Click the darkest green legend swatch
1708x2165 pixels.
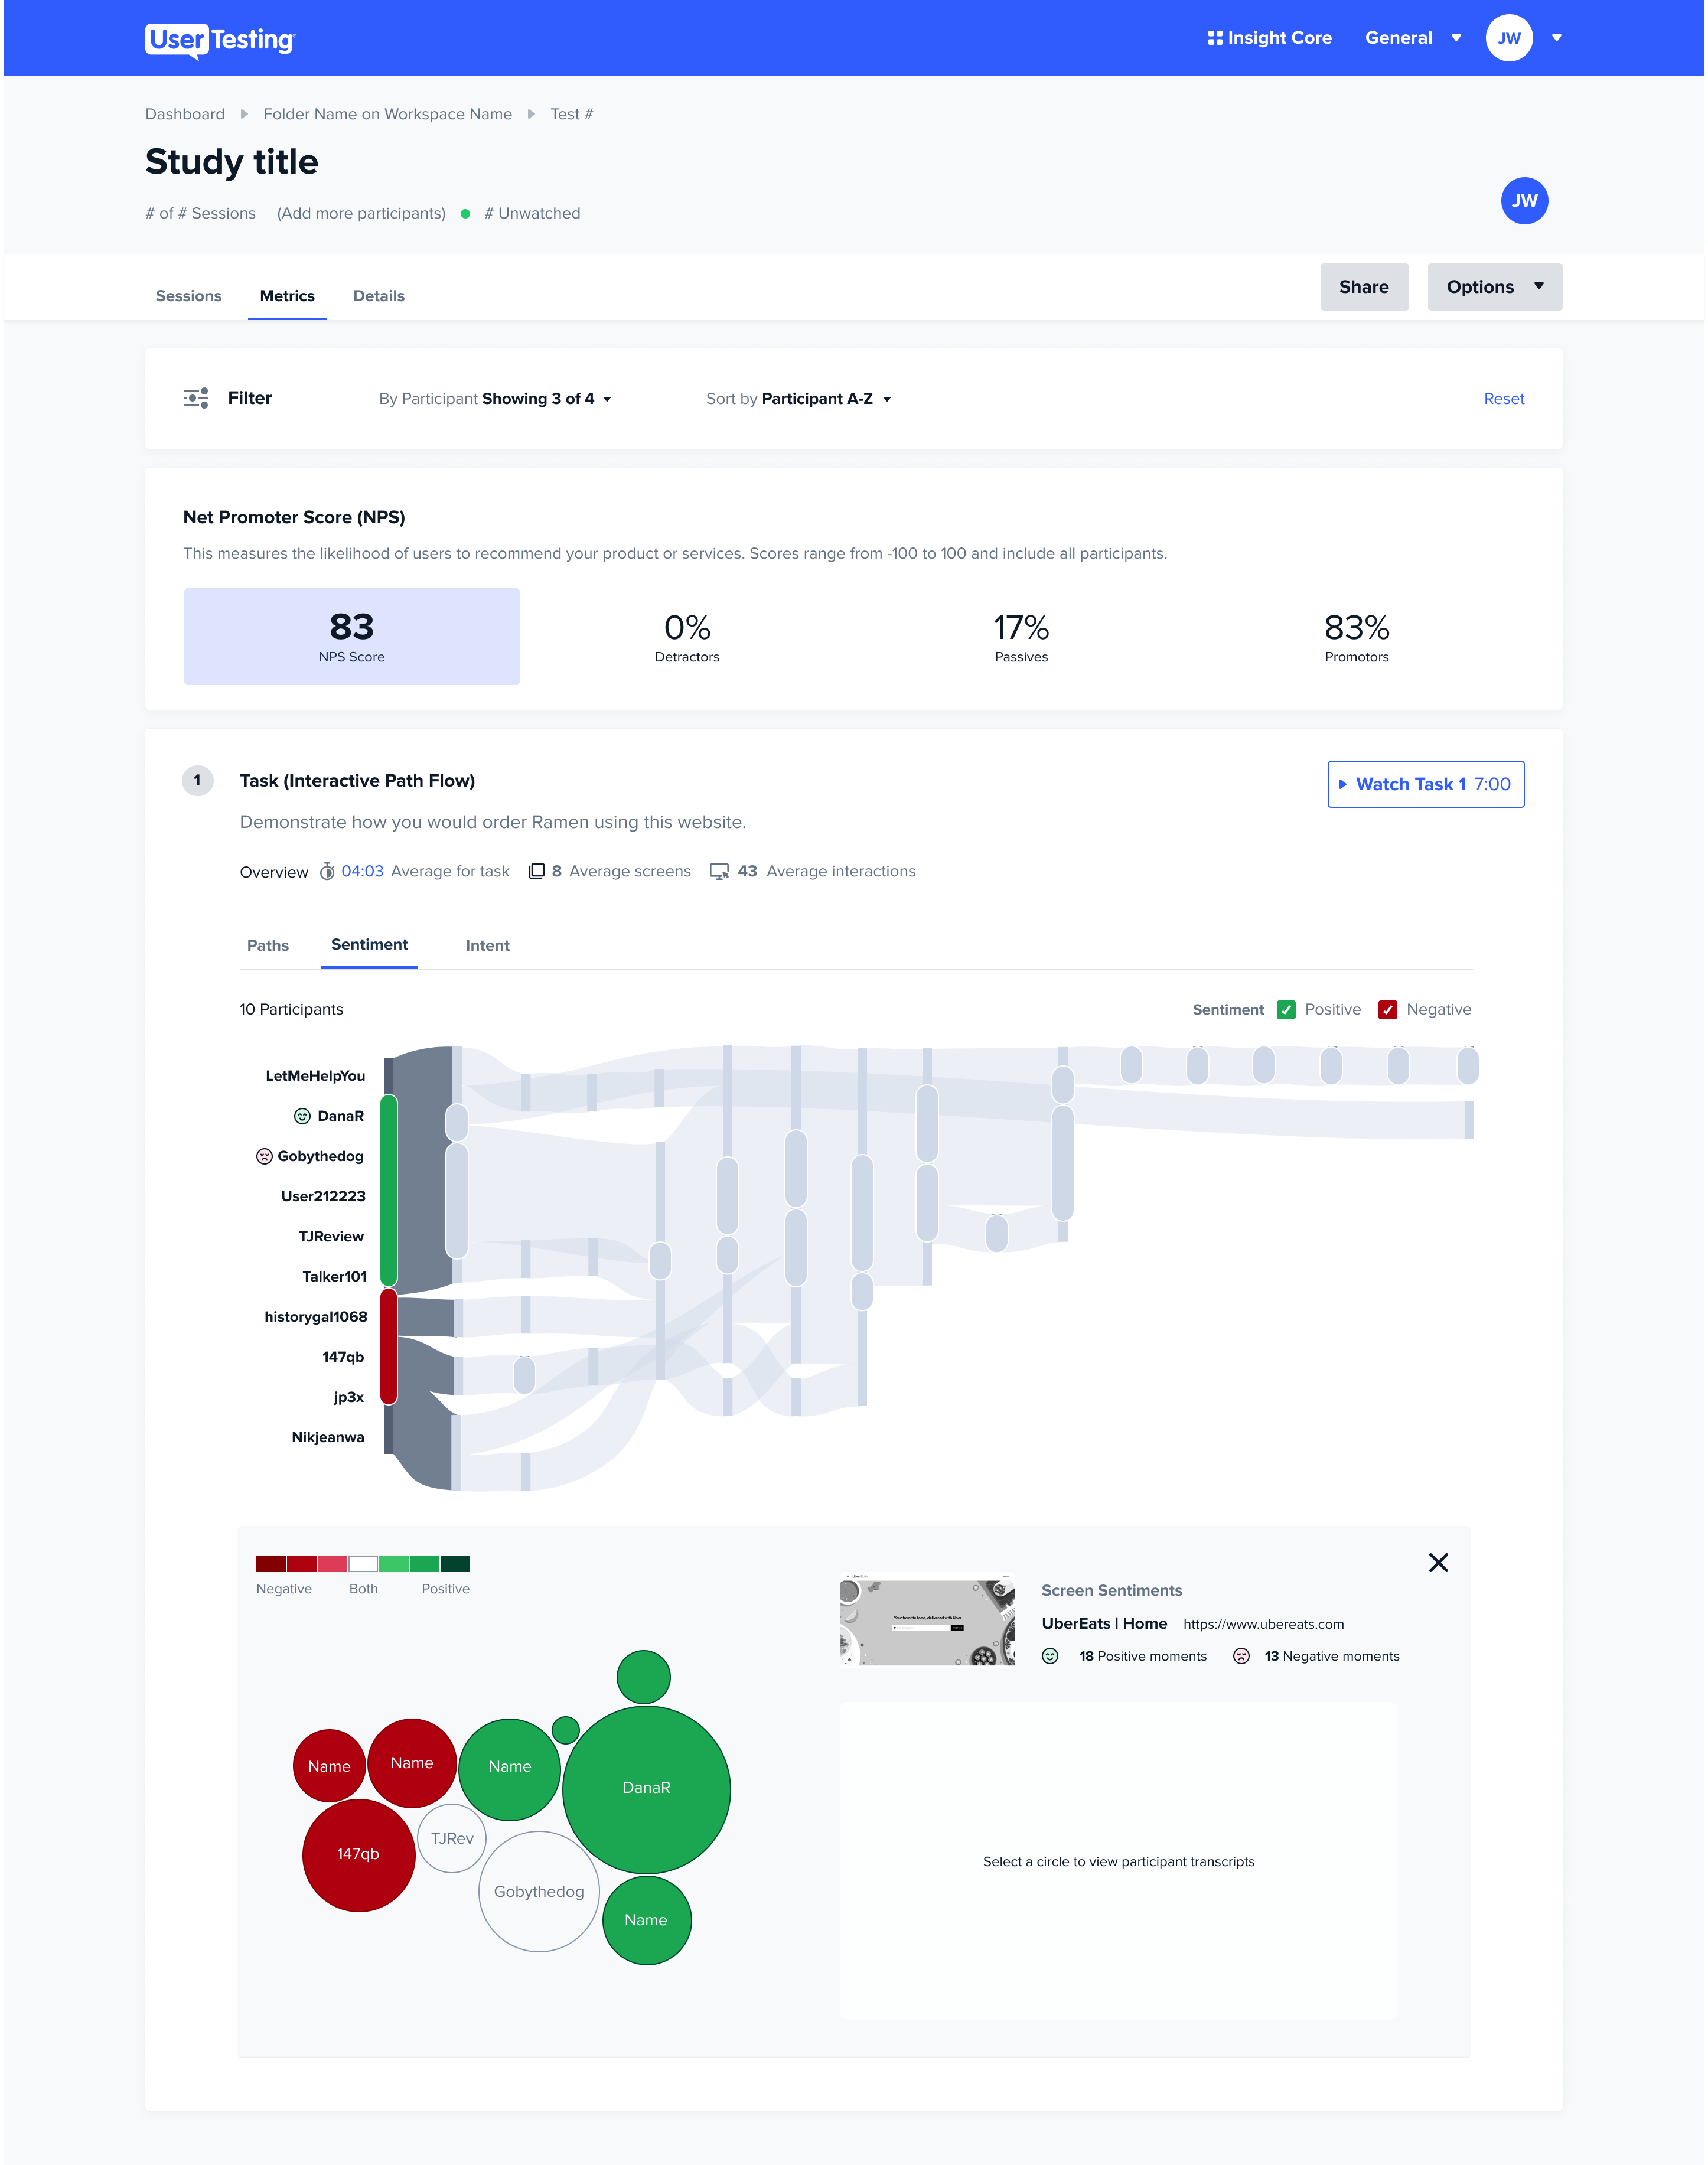point(455,1563)
